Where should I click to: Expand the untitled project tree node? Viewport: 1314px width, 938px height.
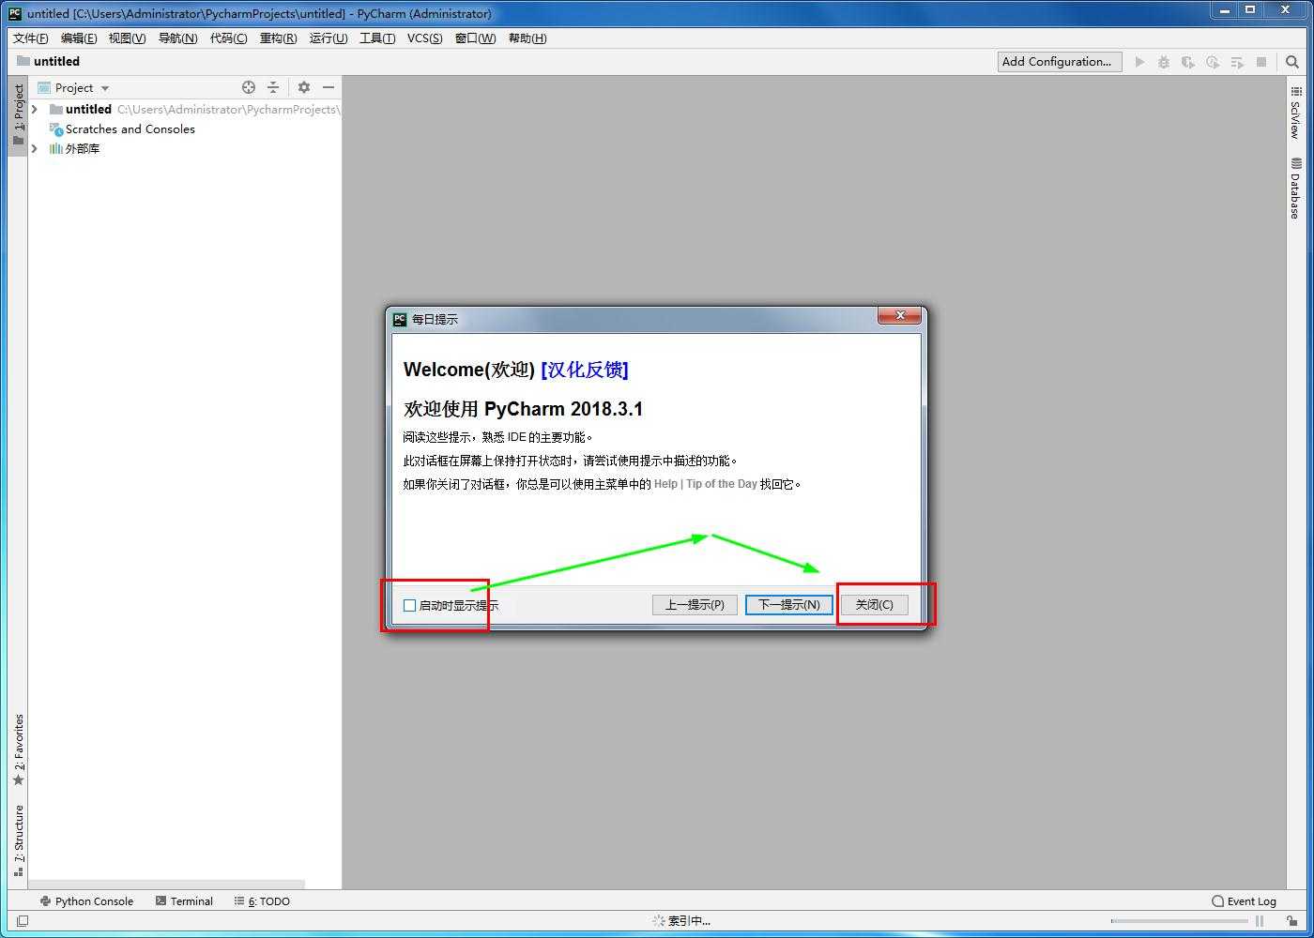coord(36,110)
